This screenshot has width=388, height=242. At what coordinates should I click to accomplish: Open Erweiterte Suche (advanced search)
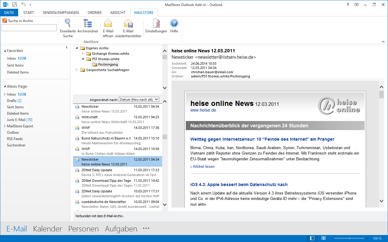tap(68, 28)
